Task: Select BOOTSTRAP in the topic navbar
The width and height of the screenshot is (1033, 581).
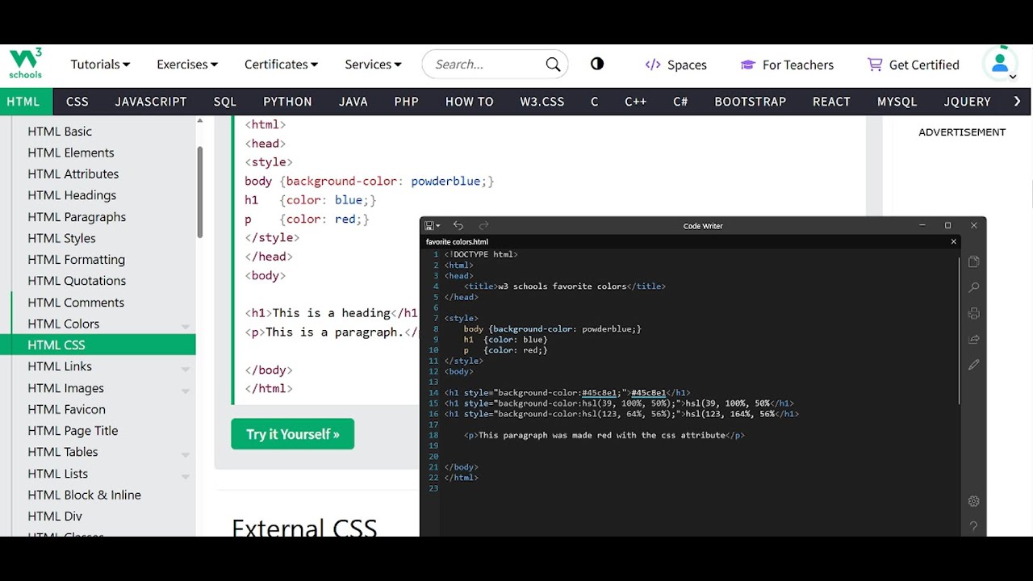Action: [x=751, y=102]
